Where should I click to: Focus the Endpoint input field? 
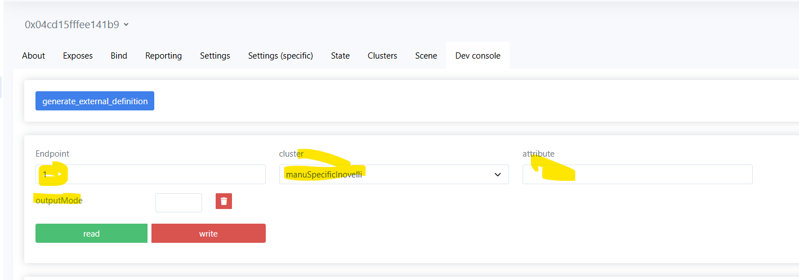[x=150, y=174]
